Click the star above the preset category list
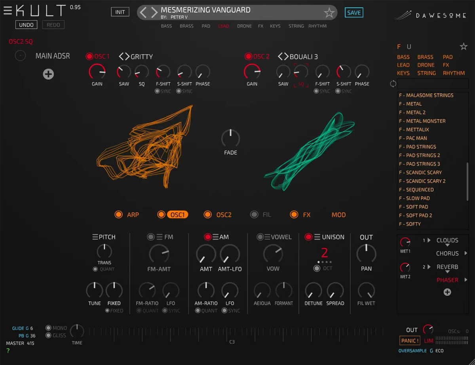Screen dimensions: 475x365 point(464,46)
